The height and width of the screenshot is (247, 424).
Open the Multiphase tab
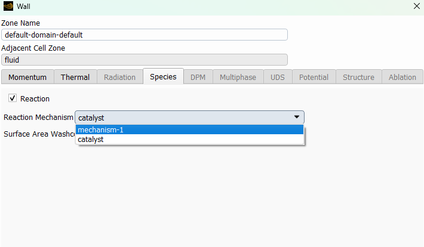pyautogui.click(x=238, y=77)
